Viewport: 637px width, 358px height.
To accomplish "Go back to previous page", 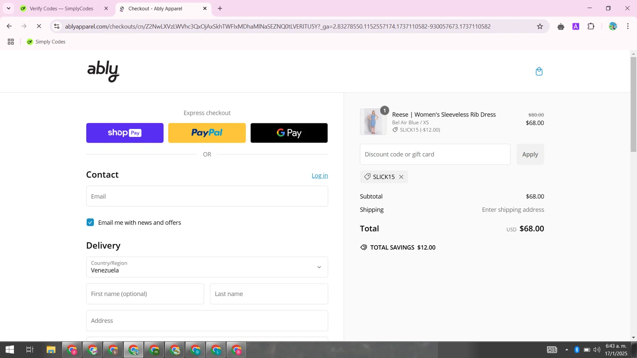I will click(x=9, y=26).
